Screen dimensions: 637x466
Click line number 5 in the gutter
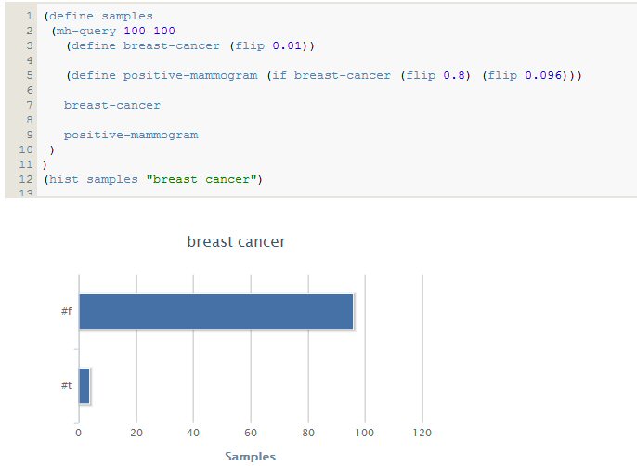click(x=30, y=75)
